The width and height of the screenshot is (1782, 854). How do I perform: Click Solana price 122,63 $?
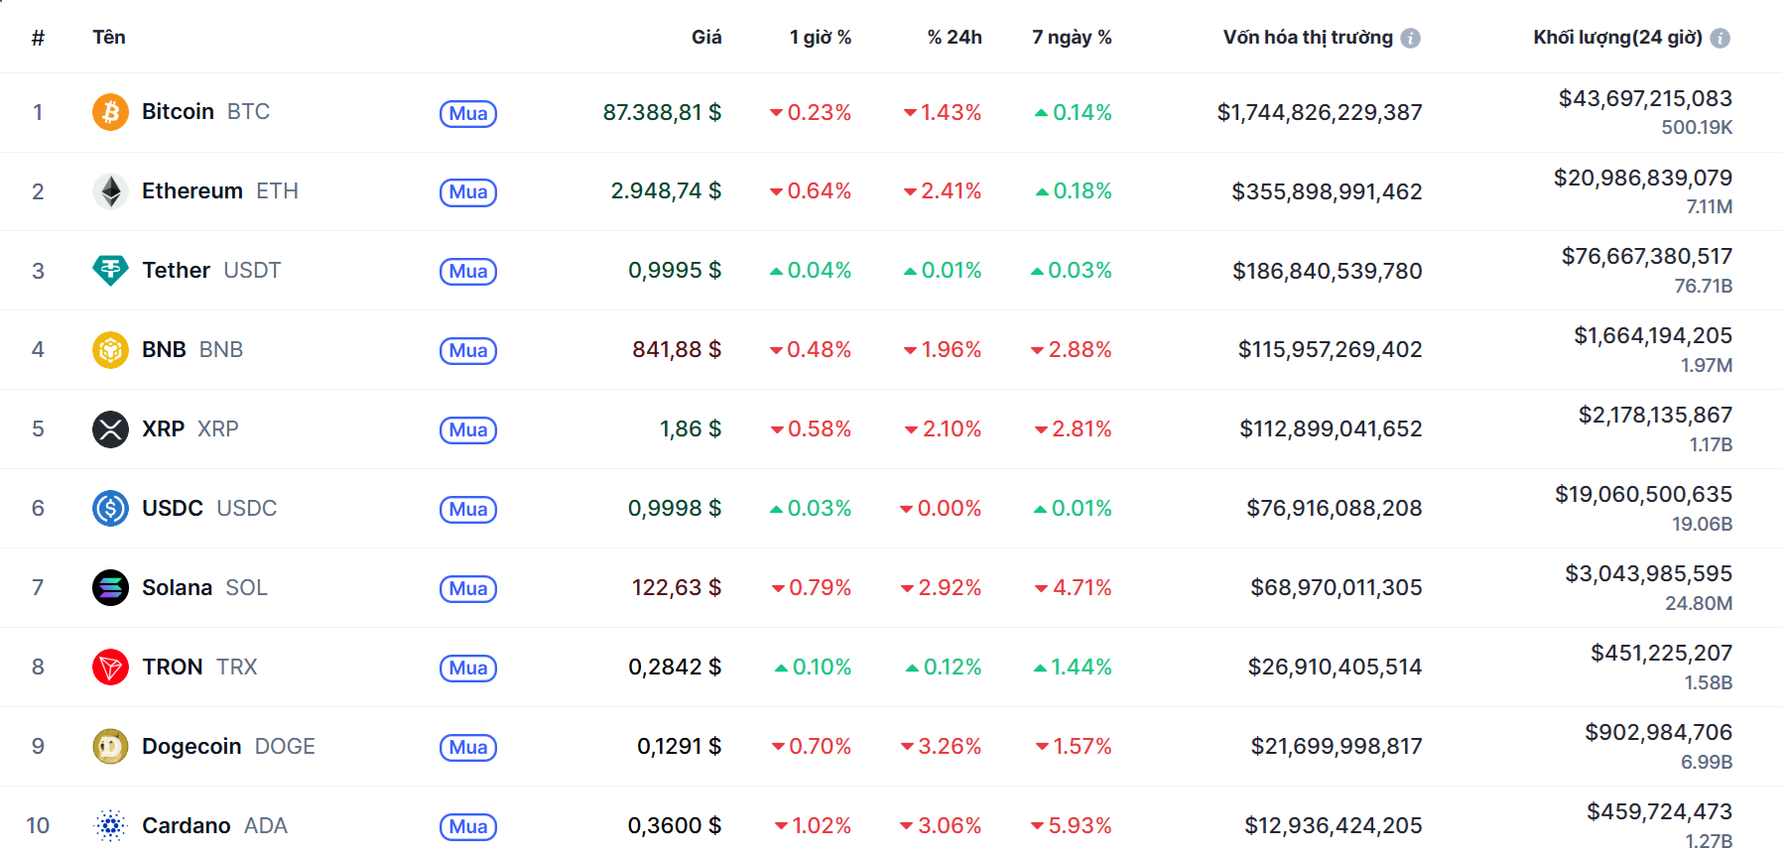pos(677,587)
